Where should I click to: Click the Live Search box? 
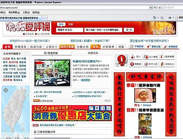coord(173,8)
